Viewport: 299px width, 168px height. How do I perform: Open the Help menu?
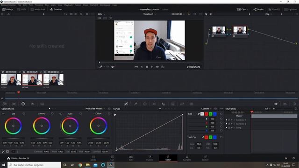click(x=114, y=5)
